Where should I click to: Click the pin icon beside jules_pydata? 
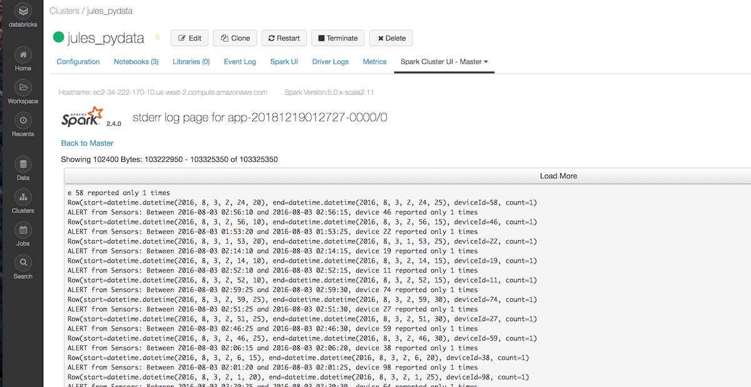click(158, 38)
